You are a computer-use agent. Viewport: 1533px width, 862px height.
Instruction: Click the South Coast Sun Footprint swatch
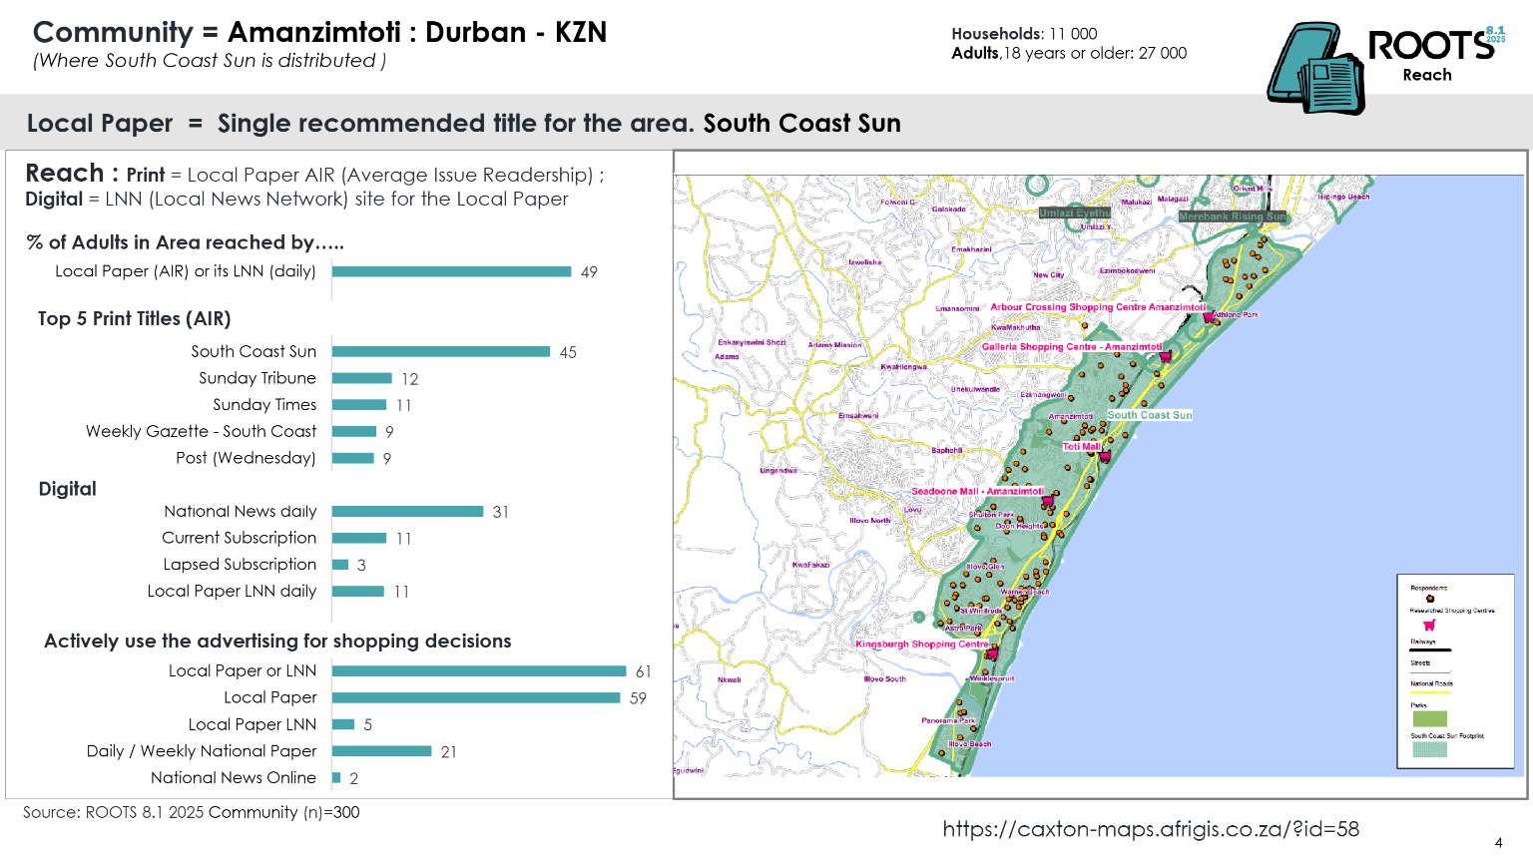point(1430,749)
